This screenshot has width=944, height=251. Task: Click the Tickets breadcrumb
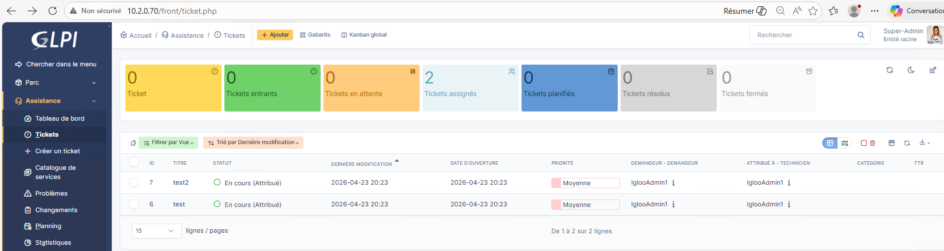click(230, 35)
